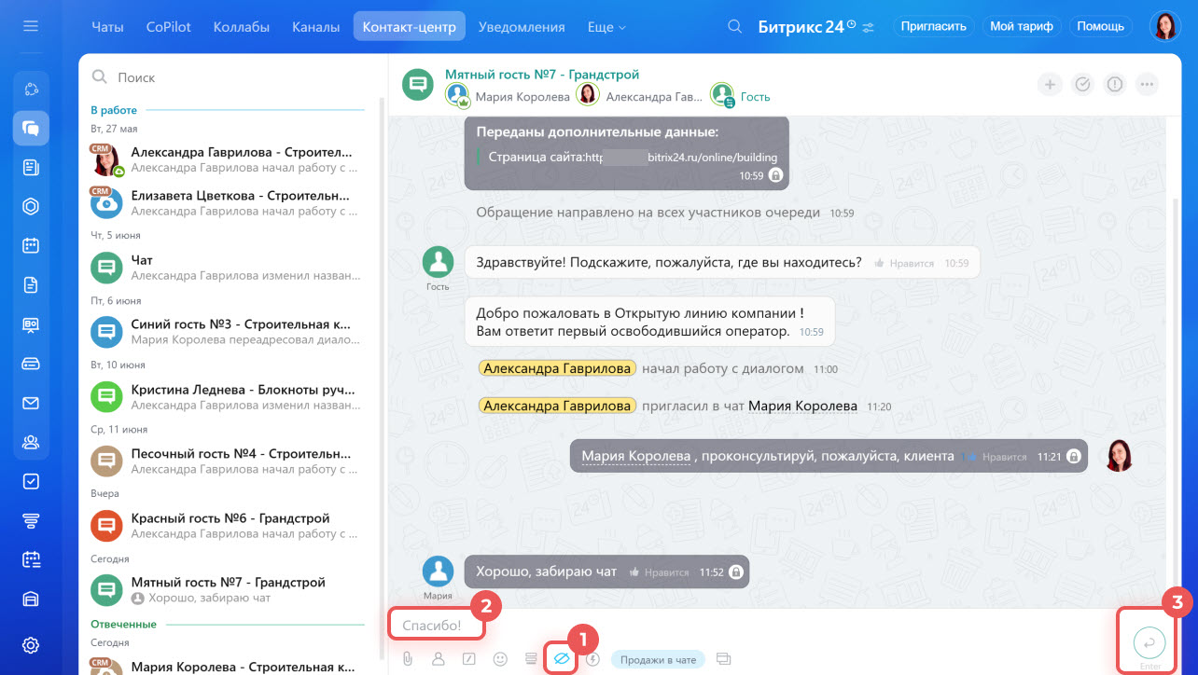Like the message Хорошо, забираю чат
The image size is (1198, 675).
tap(660, 572)
